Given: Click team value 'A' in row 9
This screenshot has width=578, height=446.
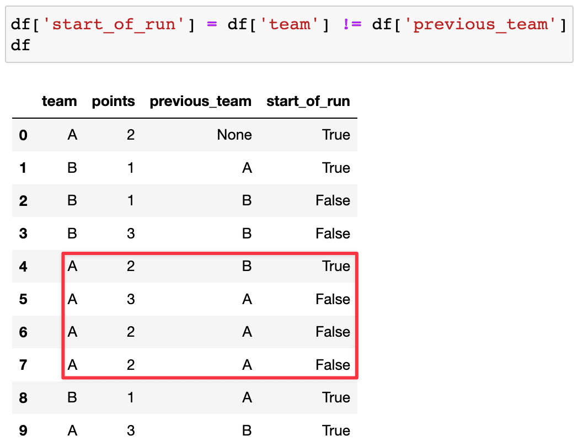Looking at the screenshot, I should click(72, 431).
